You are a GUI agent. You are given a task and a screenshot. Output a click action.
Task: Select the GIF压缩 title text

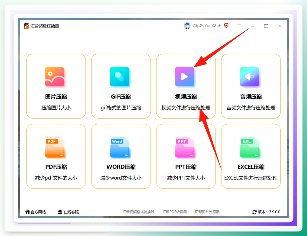(x=121, y=97)
